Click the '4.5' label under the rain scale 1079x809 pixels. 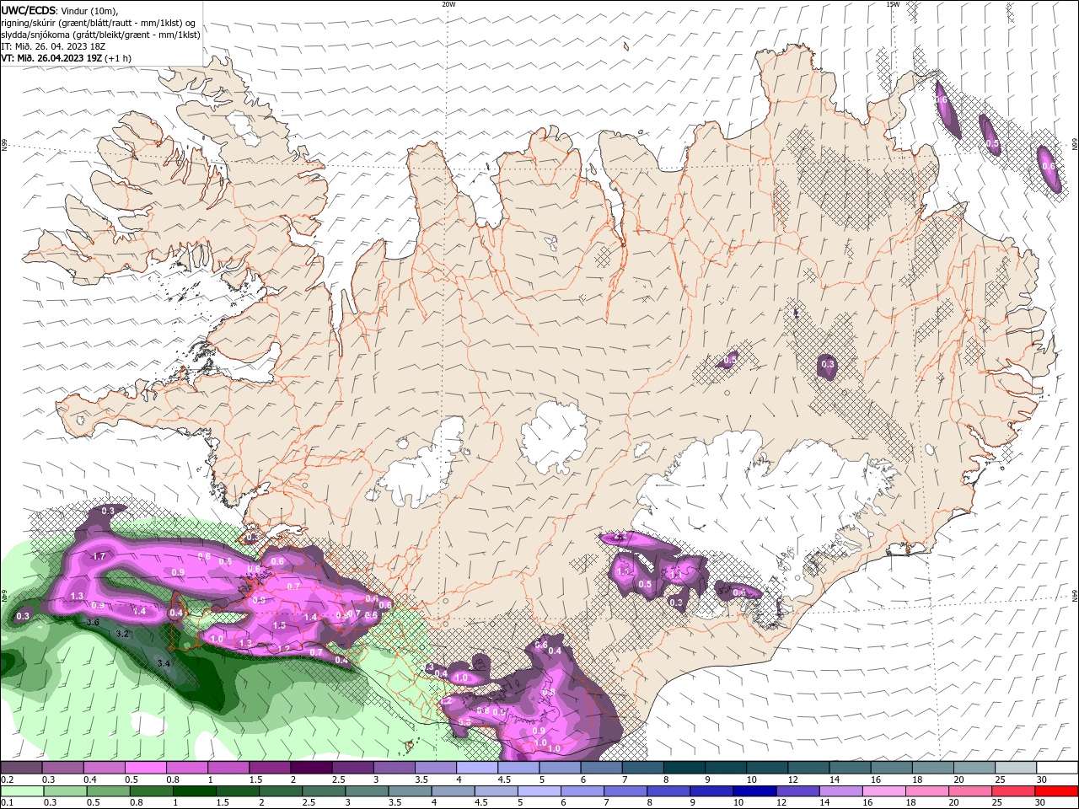(x=482, y=802)
